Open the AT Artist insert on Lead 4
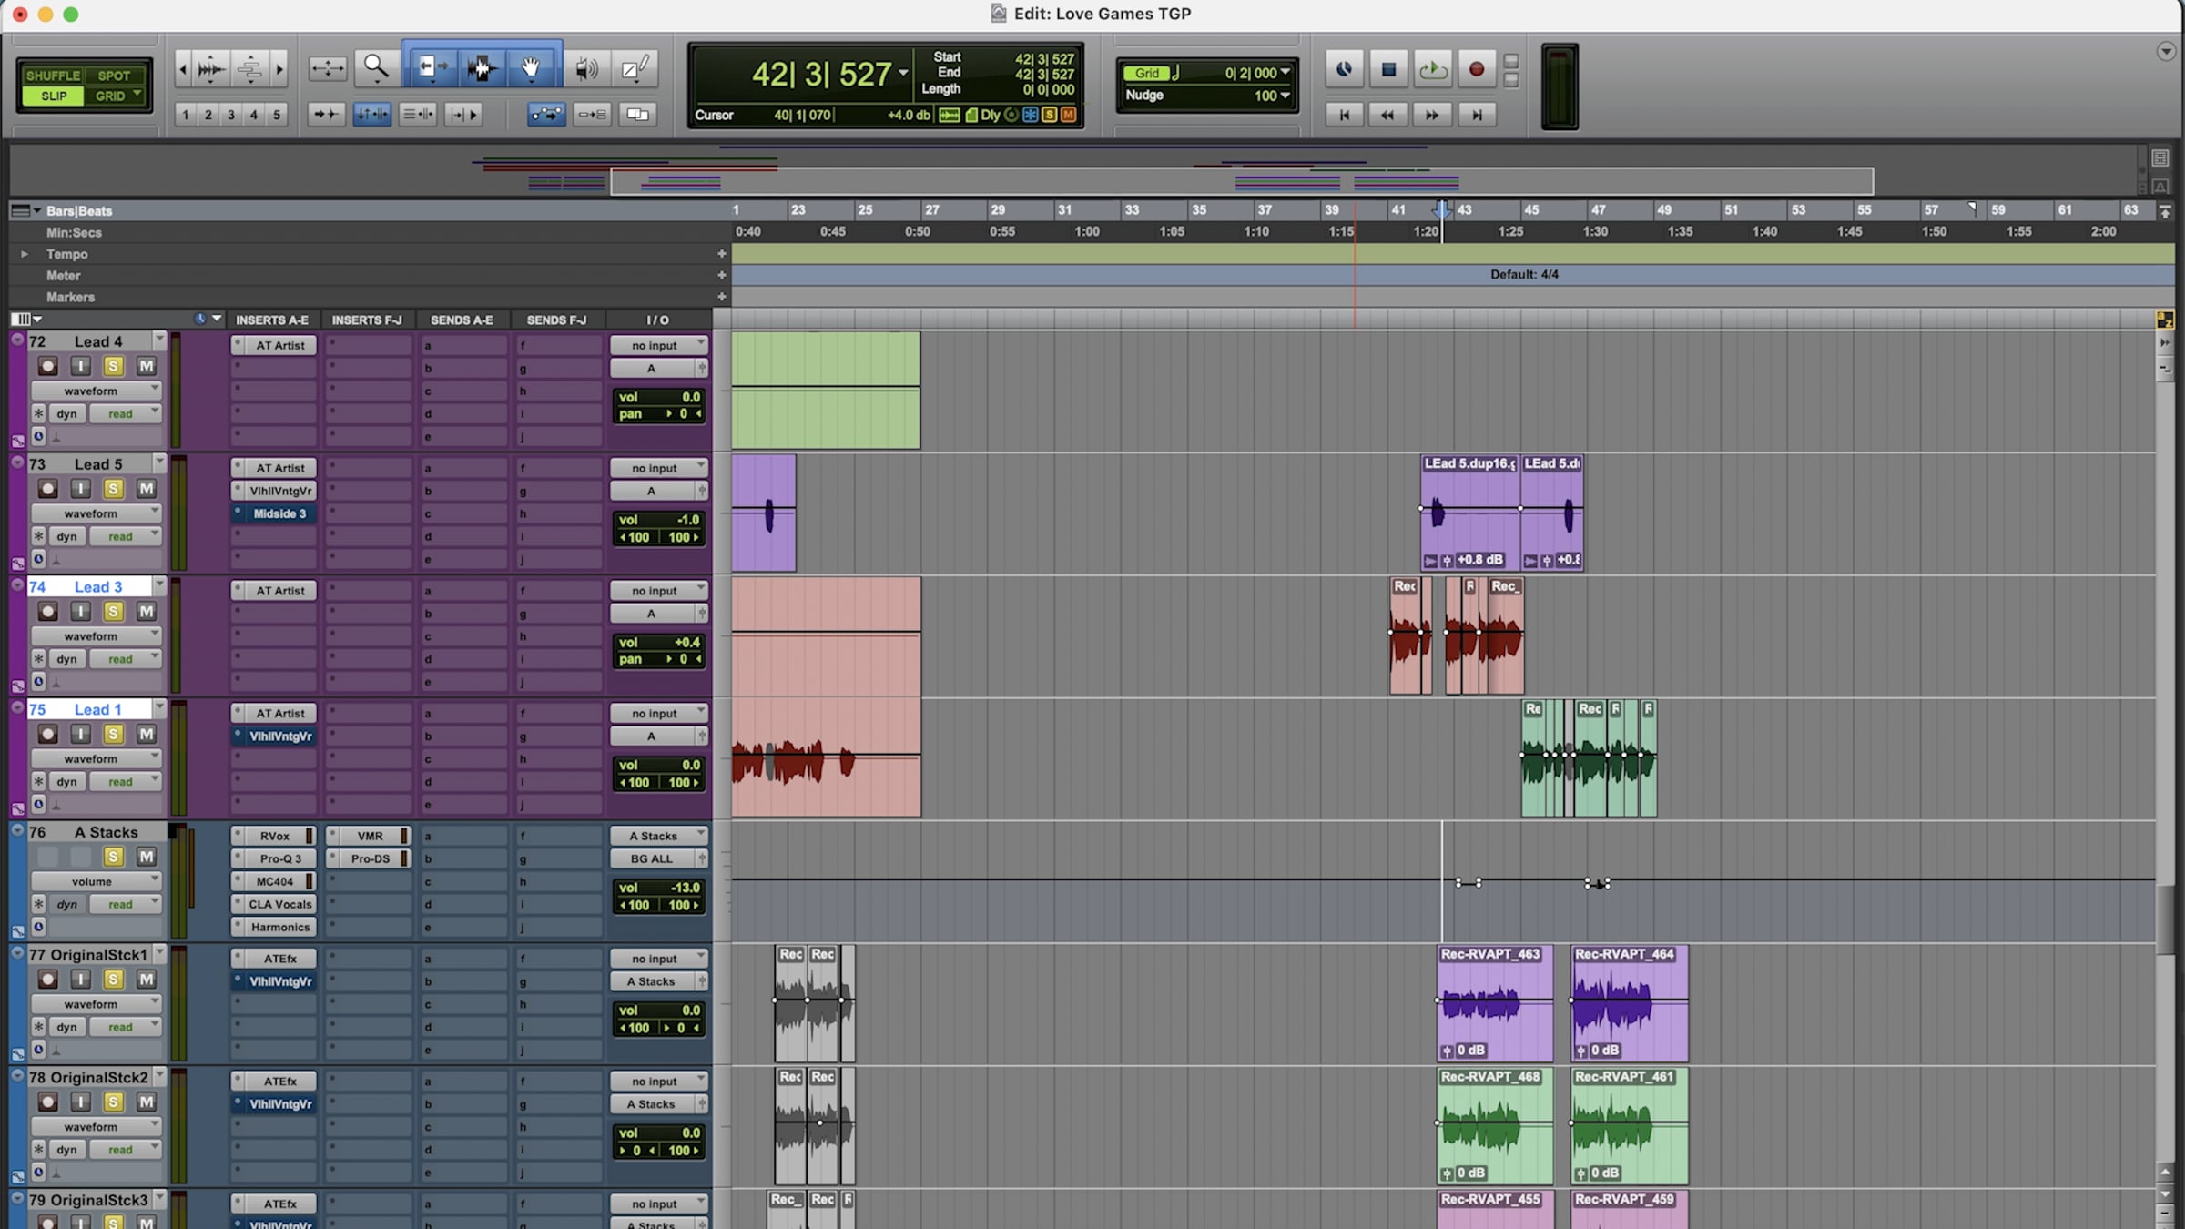This screenshot has height=1229, width=2185. click(x=279, y=346)
